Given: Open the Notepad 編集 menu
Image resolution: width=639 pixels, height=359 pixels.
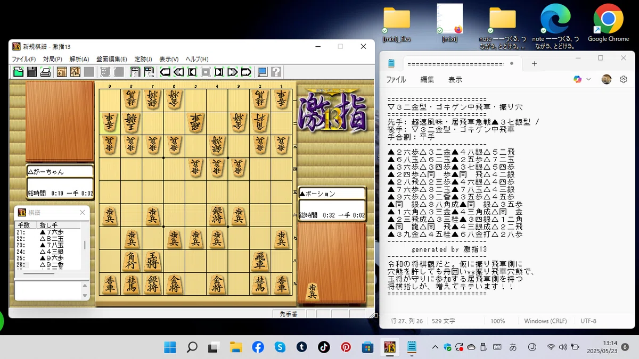Looking at the screenshot, I should click(427, 80).
